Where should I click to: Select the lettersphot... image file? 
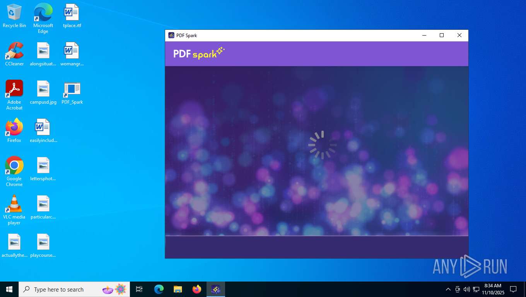(x=43, y=169)
